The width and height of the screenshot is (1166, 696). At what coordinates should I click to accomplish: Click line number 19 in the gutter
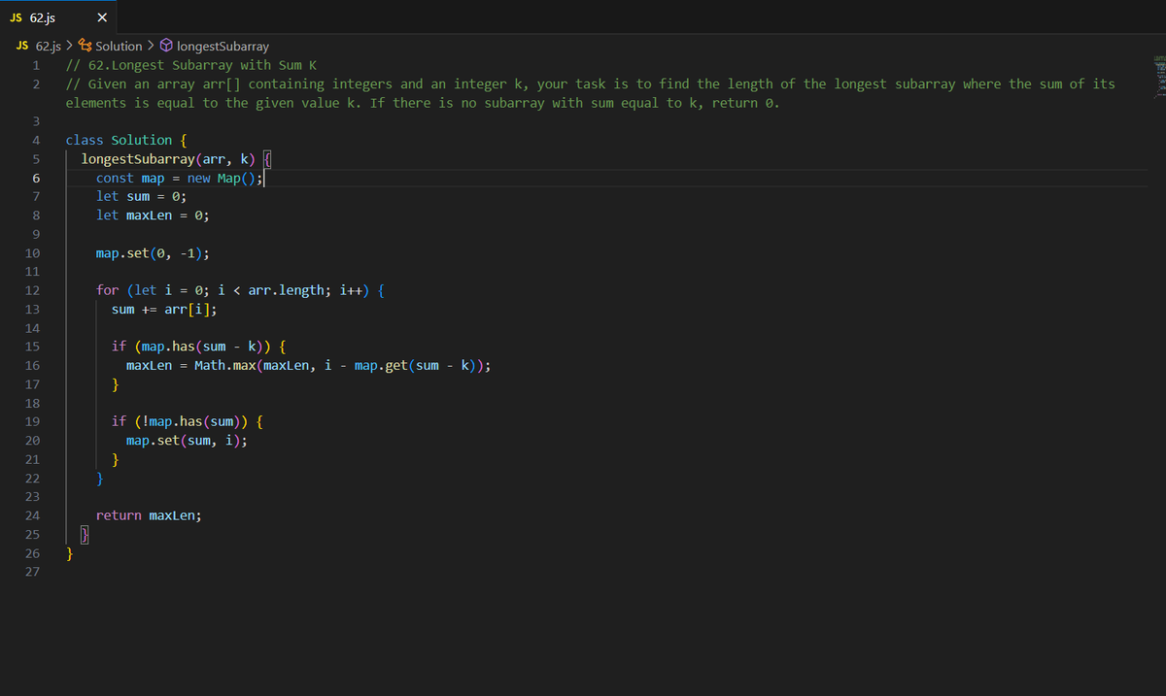pos(32,421)
